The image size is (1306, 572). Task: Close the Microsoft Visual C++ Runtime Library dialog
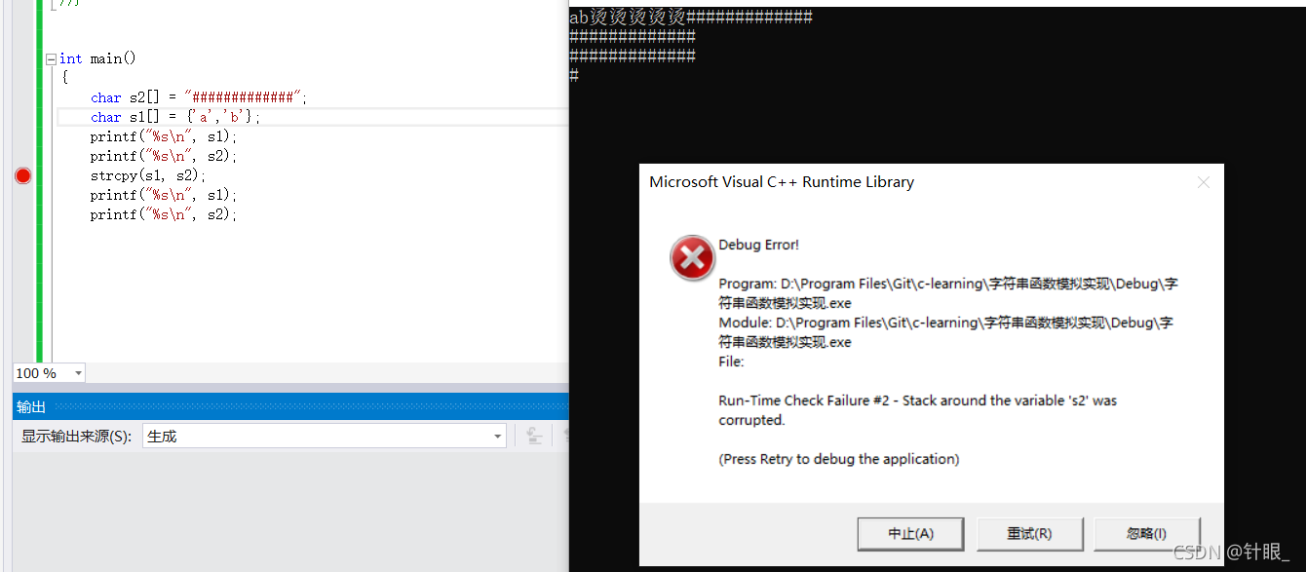[1204, 182]
